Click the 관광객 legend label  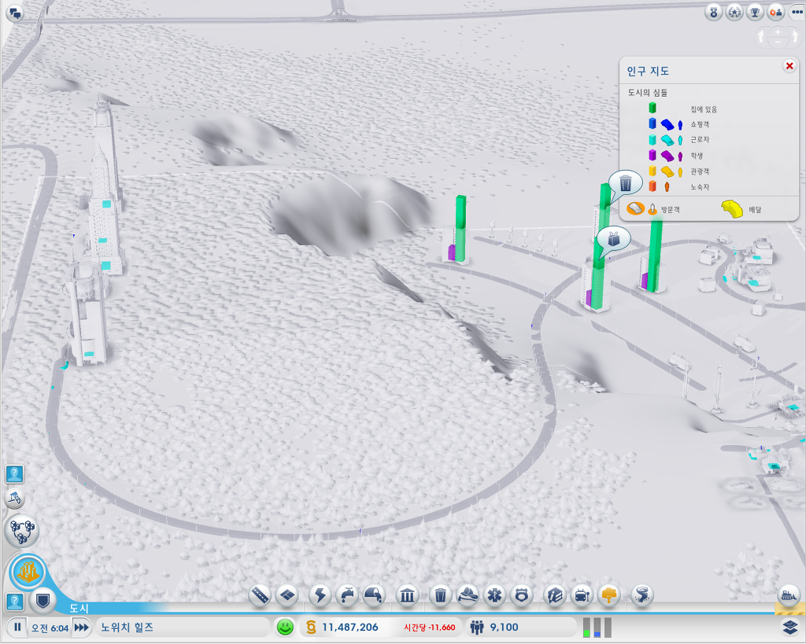(700, 171)
